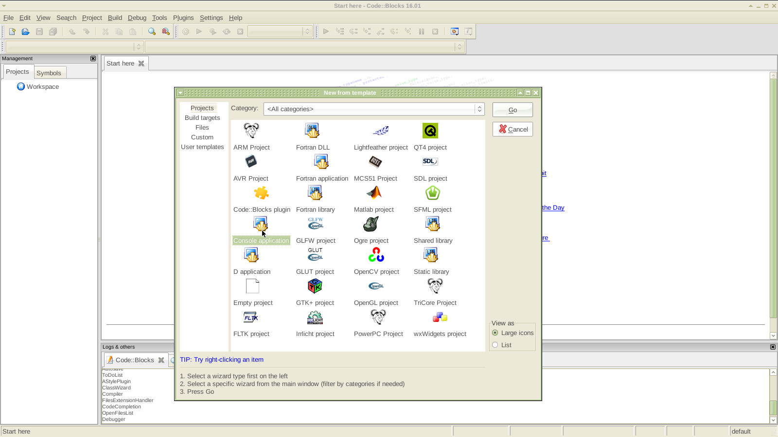Open the dialog title bar menu arrow

[180, 93]
